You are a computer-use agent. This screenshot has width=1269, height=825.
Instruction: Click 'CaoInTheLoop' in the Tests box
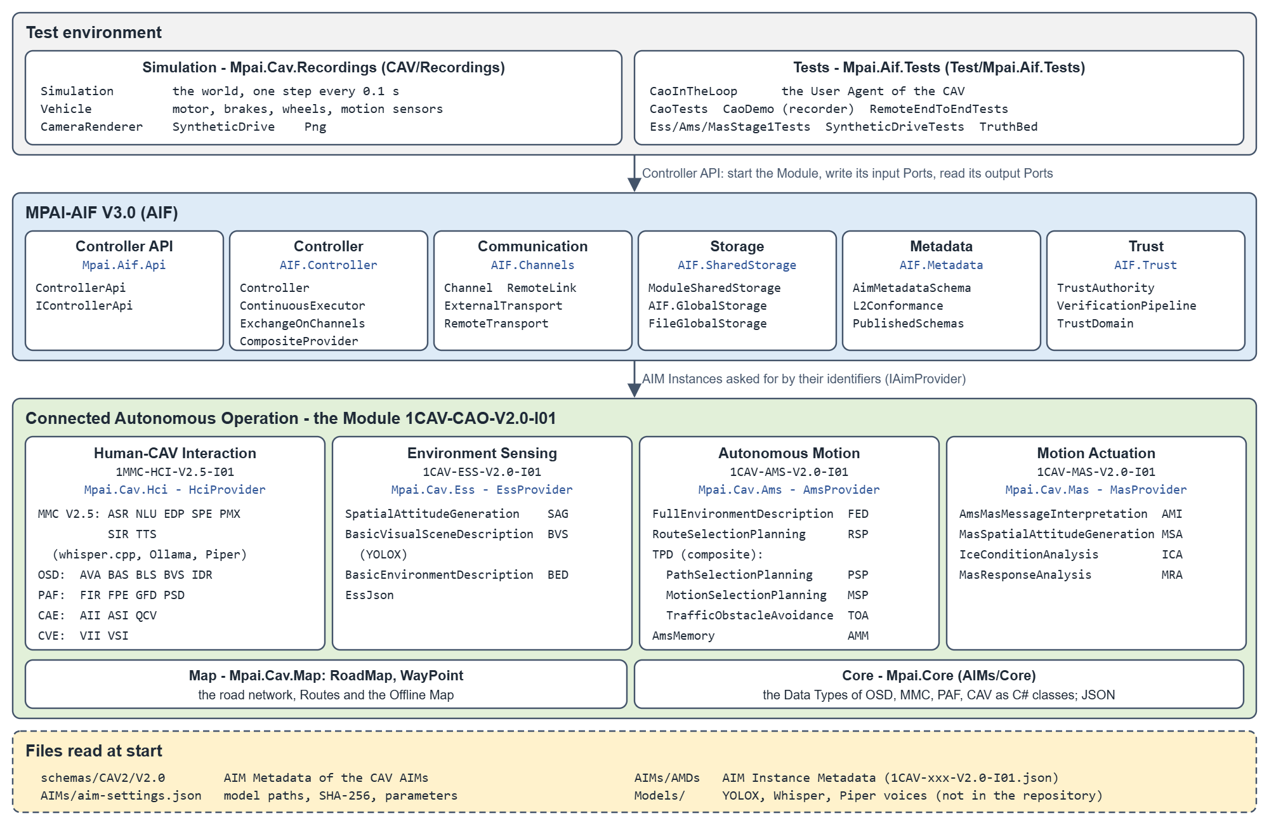(694, 91)
